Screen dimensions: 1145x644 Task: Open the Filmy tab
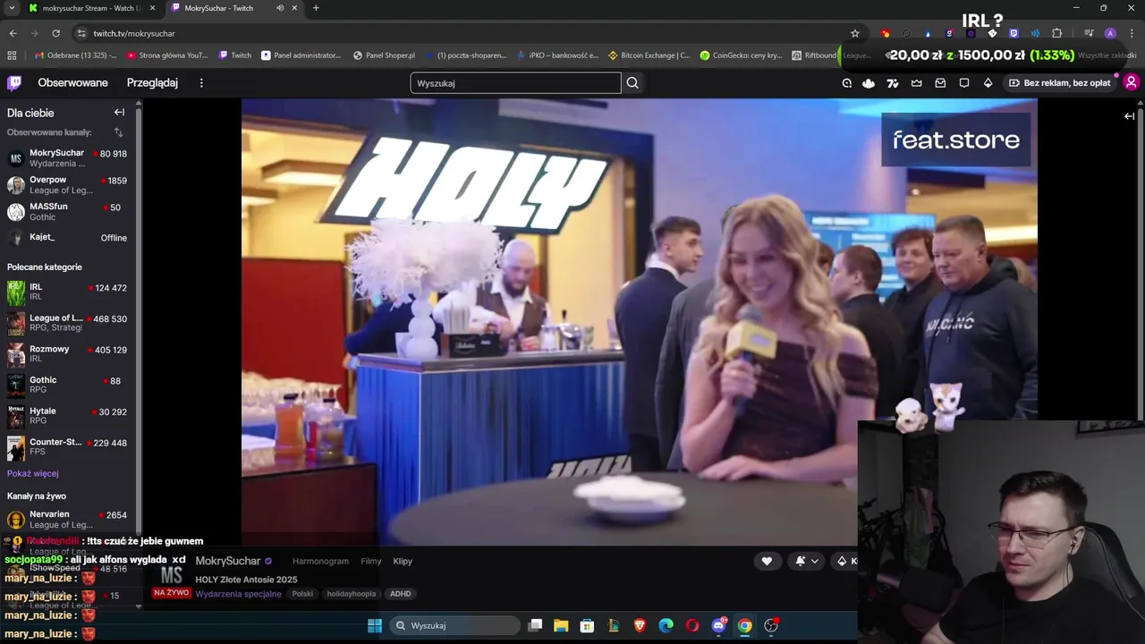[371, 561]
